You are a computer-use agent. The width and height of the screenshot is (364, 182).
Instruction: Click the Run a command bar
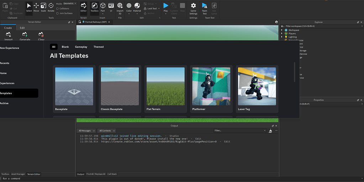(182, 178)
